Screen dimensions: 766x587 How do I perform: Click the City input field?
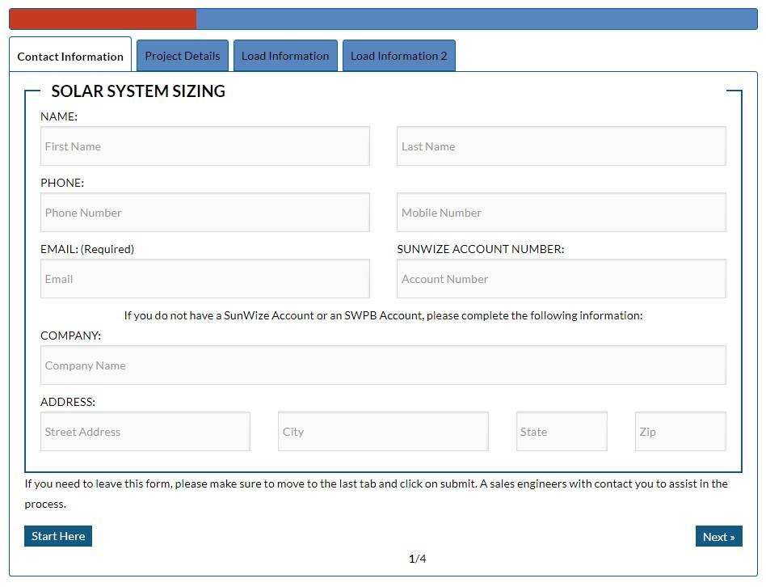[383, 432]
